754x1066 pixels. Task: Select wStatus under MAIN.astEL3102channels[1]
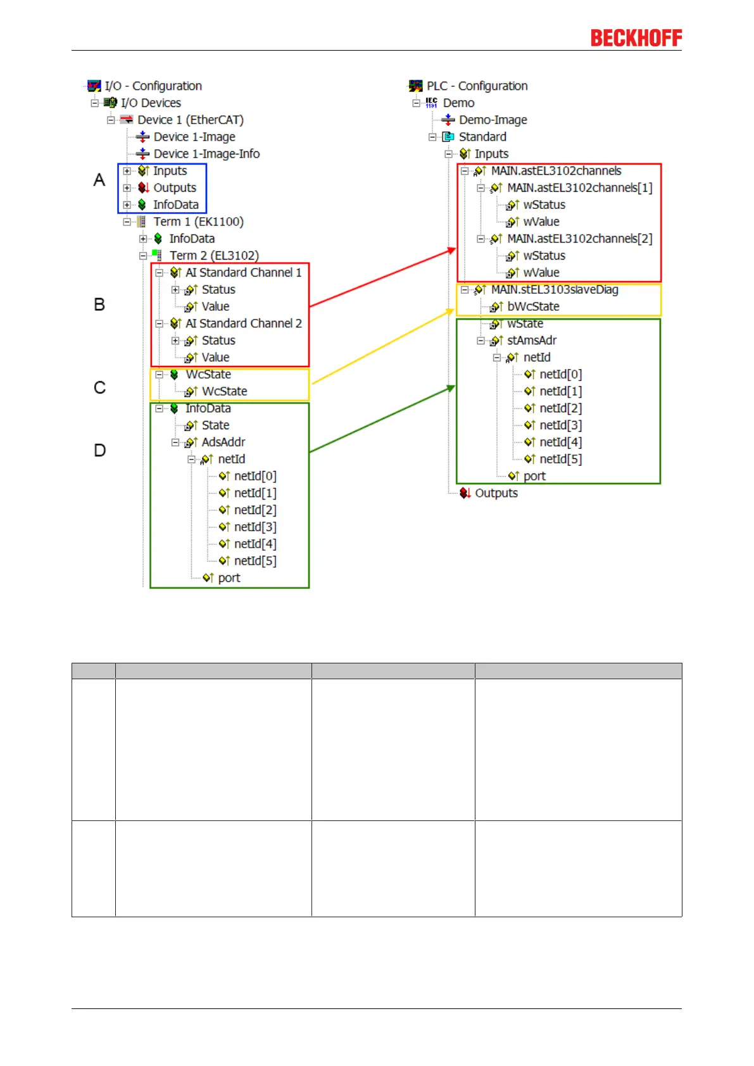click(x=544, y=205)
